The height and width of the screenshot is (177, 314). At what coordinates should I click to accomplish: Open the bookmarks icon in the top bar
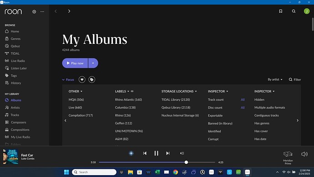281,11
